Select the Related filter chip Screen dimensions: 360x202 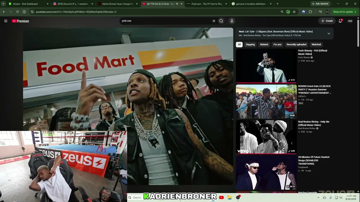click(x=264, y=44)
